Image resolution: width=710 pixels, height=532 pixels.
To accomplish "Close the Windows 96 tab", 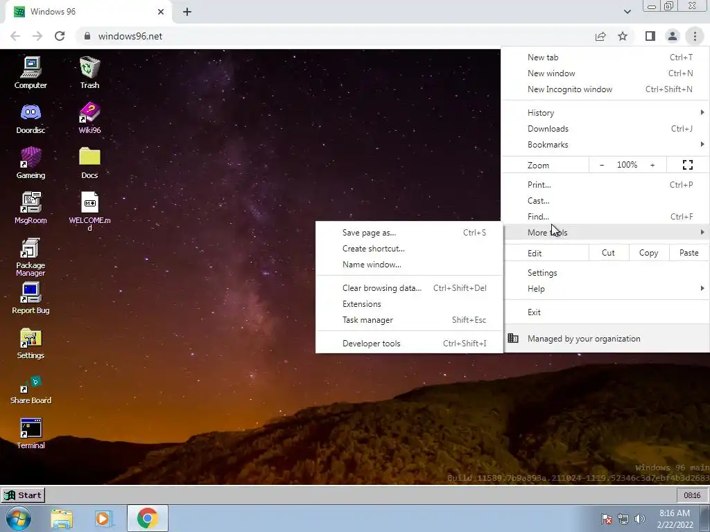I will [x=161, y=12].
